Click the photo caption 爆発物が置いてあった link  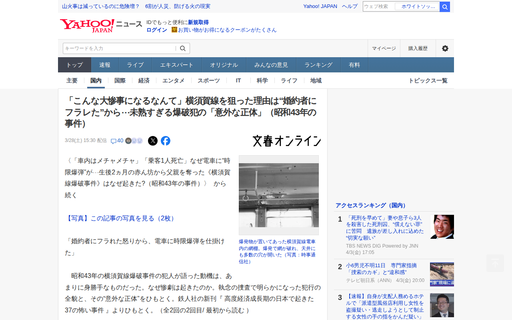tap(277, 252)
